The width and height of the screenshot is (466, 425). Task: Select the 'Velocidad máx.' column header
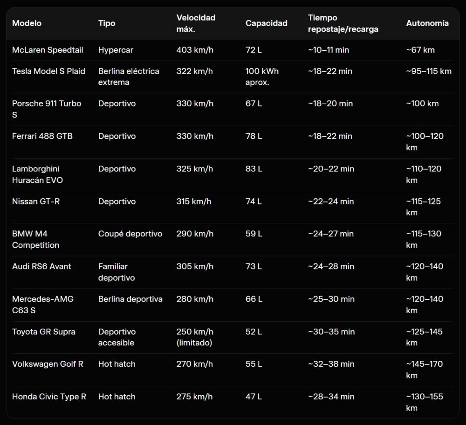tap(196, 23)
